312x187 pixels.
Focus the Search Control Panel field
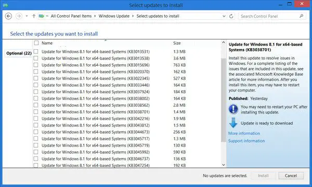pos(272,16)
